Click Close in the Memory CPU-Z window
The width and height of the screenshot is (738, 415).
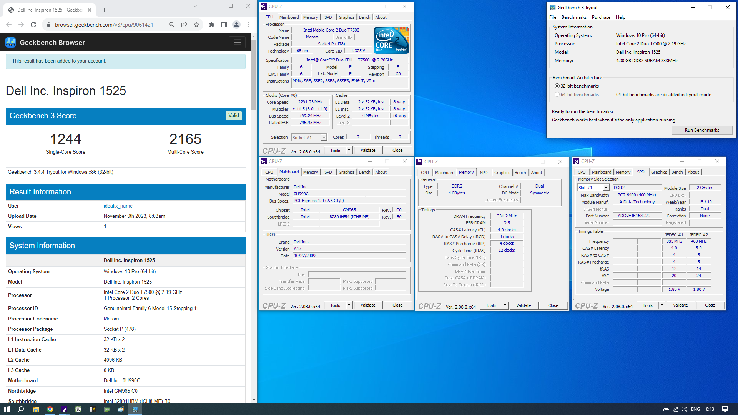[x=553, y=305]
